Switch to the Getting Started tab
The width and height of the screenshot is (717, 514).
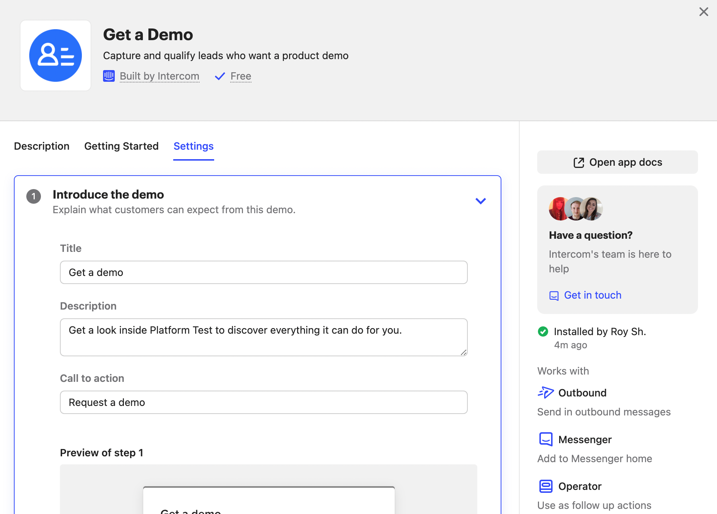pyautogui.click(x=121, y=146)
